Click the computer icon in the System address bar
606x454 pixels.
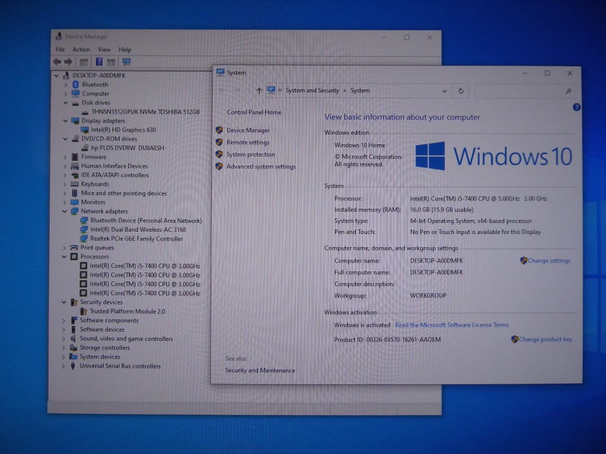pyautogui.click(x=271, y=90)
